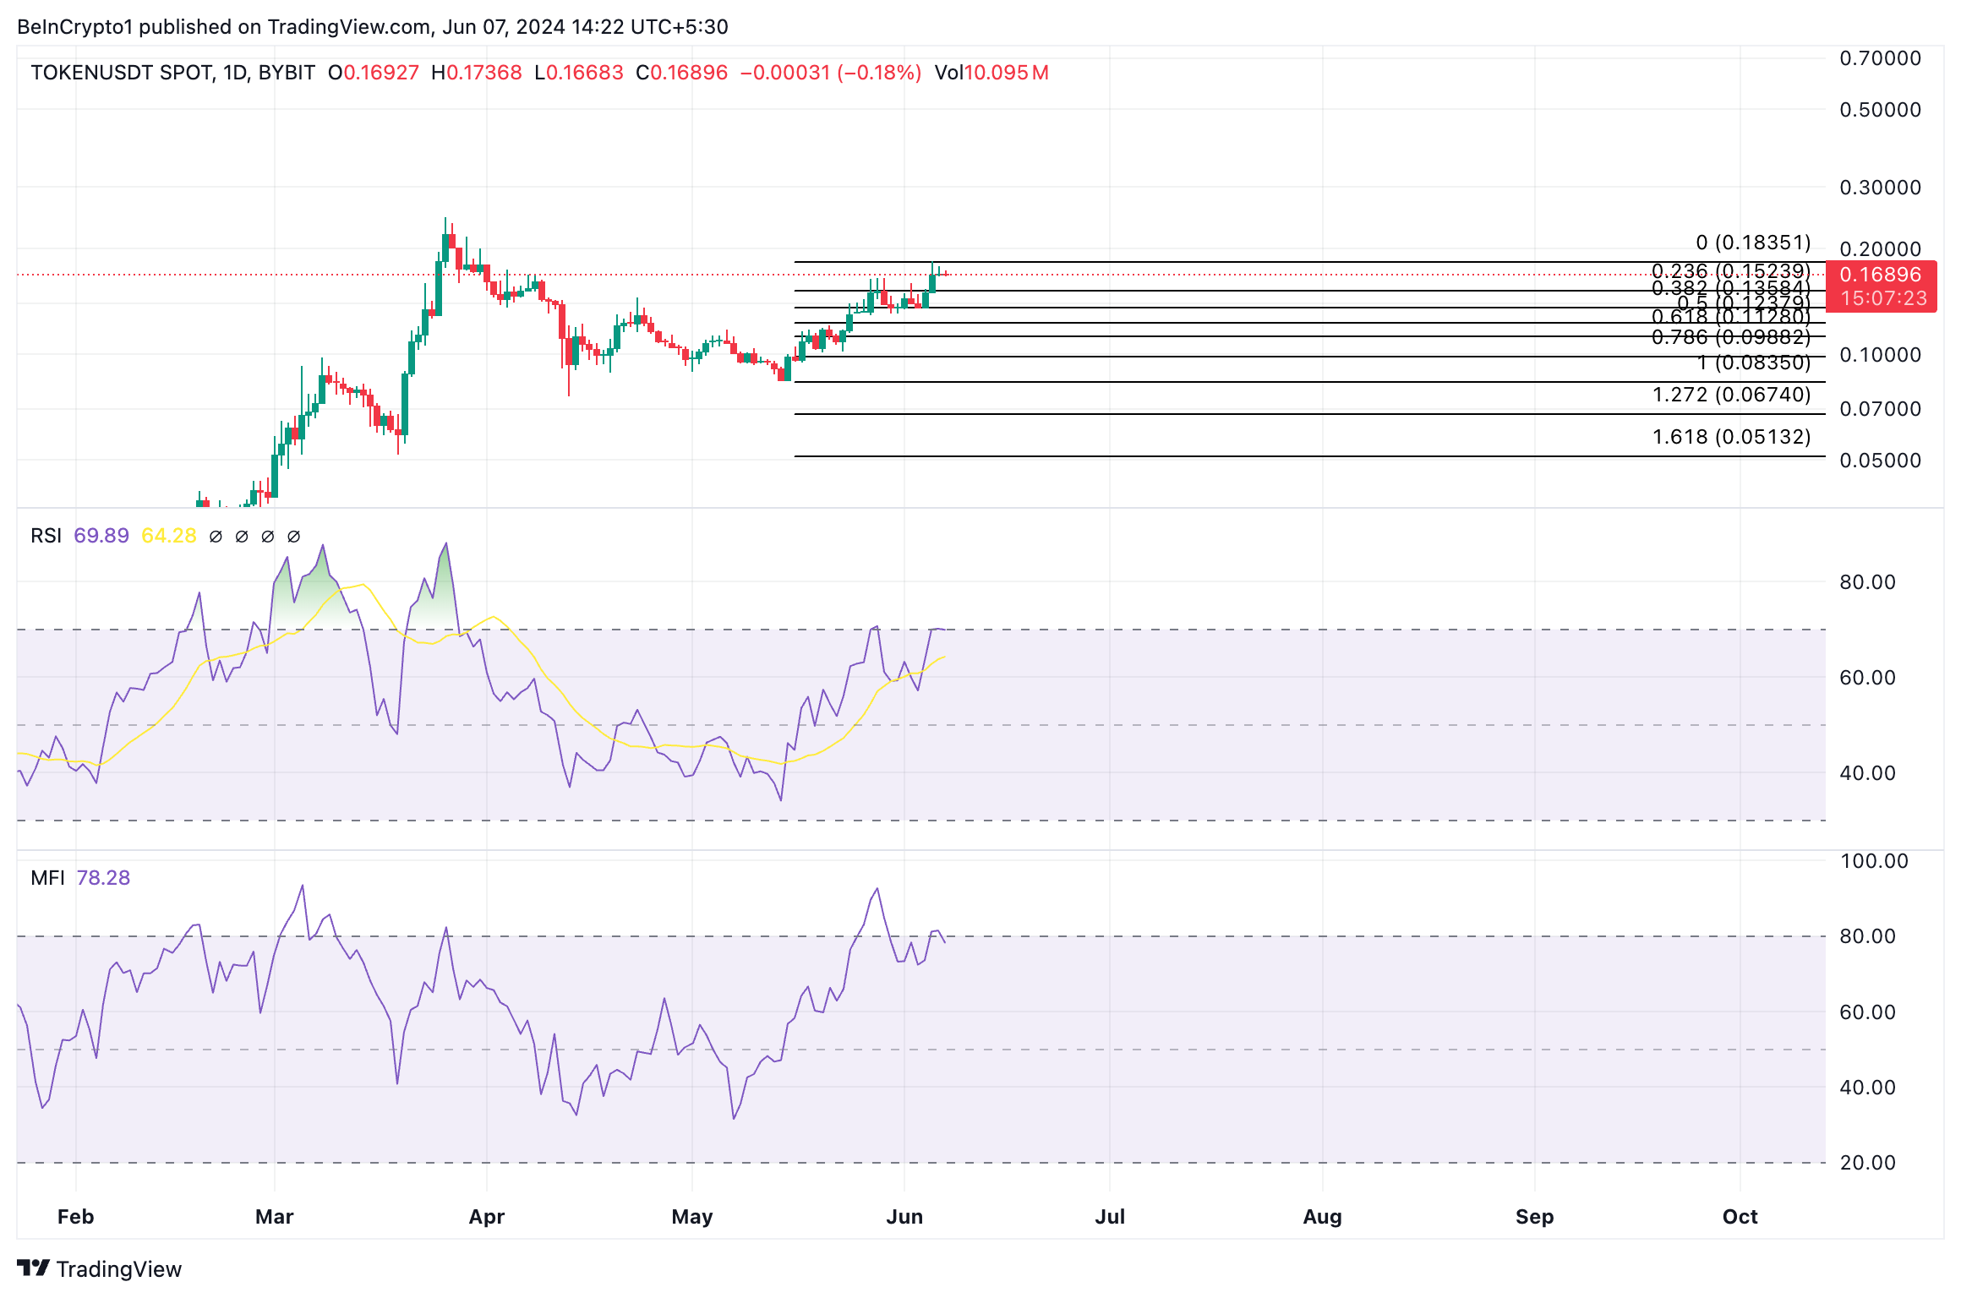Click the purple RSI value 69.89
Image resolution: width=1961 pixels, height=1298 pixels.
click(101, 536)
